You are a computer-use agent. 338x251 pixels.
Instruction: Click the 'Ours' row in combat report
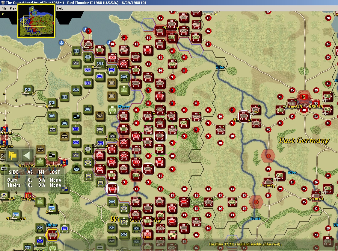[34, 180]
